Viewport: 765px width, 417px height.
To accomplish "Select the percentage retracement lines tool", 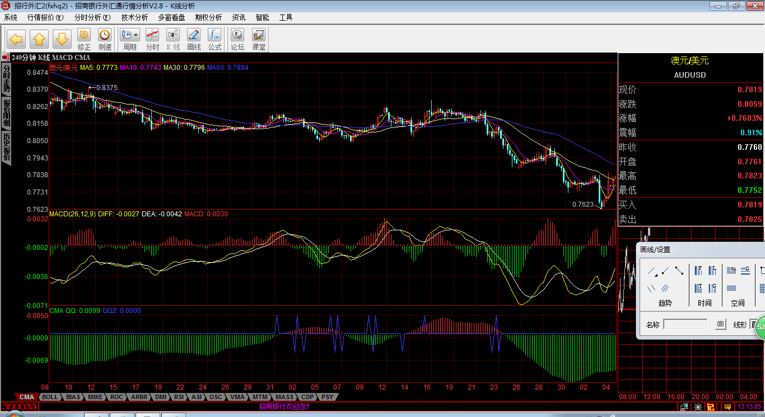I will coord(731,271).
